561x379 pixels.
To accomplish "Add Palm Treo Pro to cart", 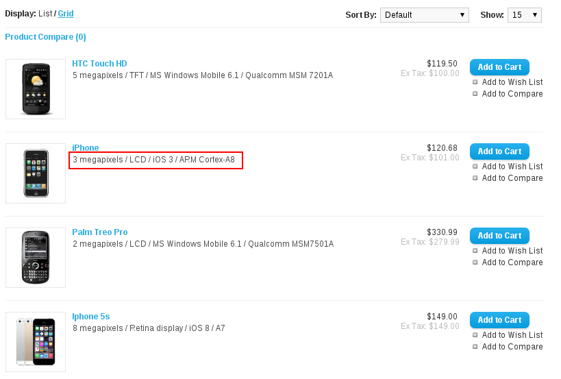I will click(499, 236).
